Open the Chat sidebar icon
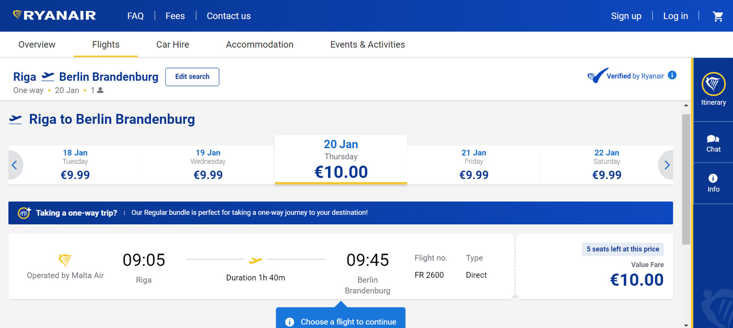The height and width of the screenshot is (328, 733). click(x=713, y=143)
